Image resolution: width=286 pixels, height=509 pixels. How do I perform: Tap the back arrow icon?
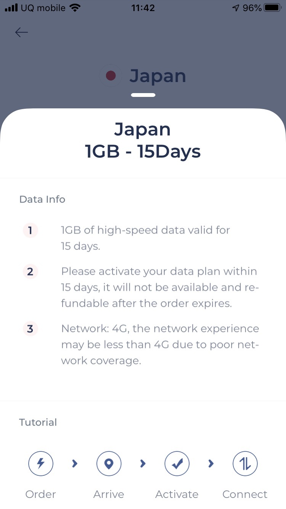(21, 32)
